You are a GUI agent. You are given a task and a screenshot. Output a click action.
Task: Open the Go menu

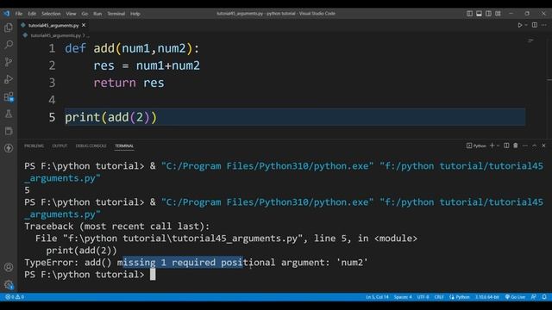(85, 14)
